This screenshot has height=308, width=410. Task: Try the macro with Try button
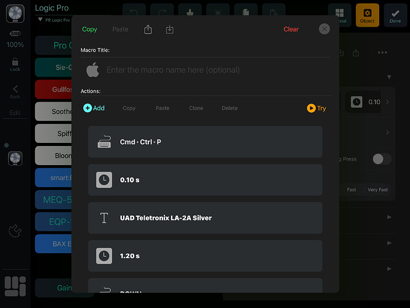pyautogui.click(x=316, y=108)
